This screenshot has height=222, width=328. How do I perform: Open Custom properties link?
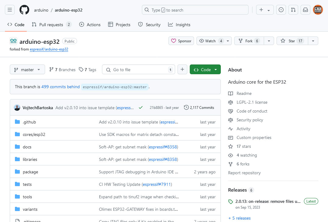[x=254, y=138]
